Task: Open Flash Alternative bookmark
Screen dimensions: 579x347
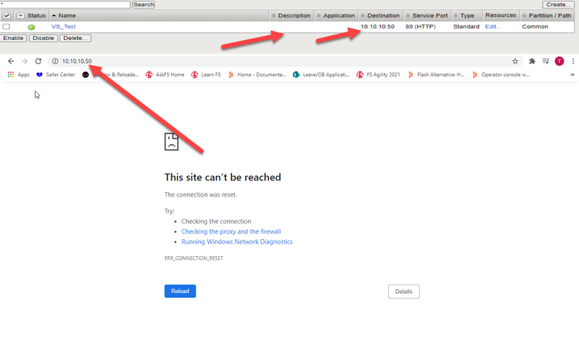Action: 436,74
